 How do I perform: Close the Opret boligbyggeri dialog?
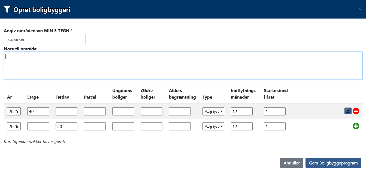tap(360, 9)
